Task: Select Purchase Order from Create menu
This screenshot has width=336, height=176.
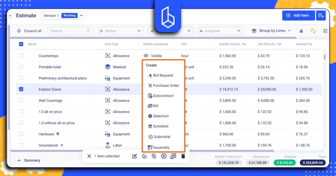Action: click(163, 85)
